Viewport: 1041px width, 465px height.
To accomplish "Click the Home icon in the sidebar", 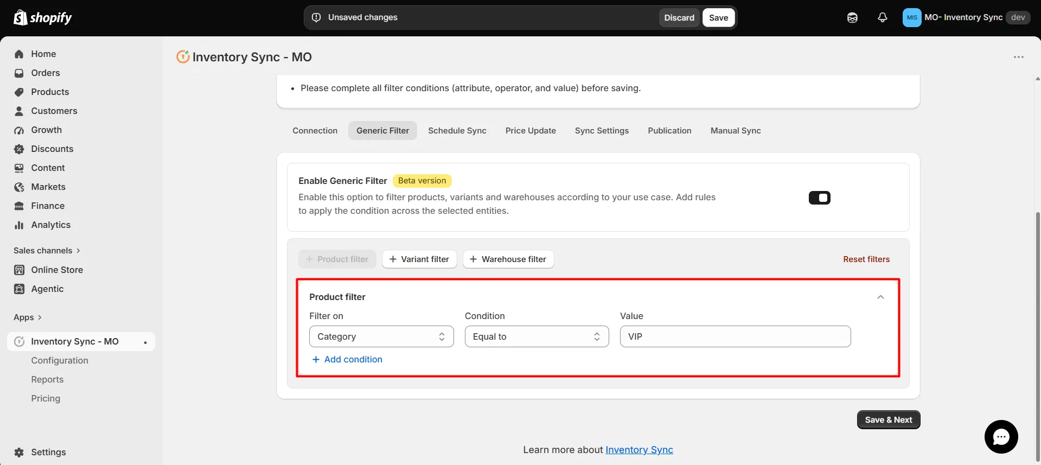I will [x=19, y=54].
